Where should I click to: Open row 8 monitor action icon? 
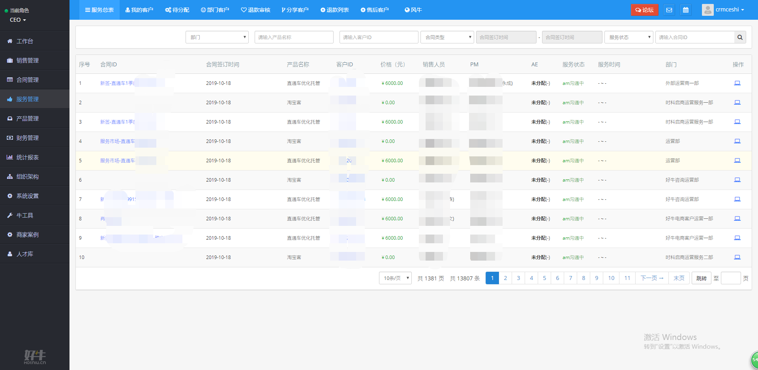point(737,218)
